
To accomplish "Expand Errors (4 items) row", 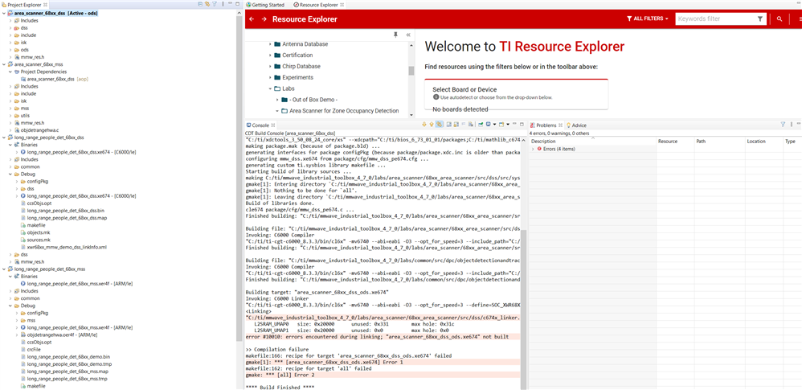I will (534, 149).
